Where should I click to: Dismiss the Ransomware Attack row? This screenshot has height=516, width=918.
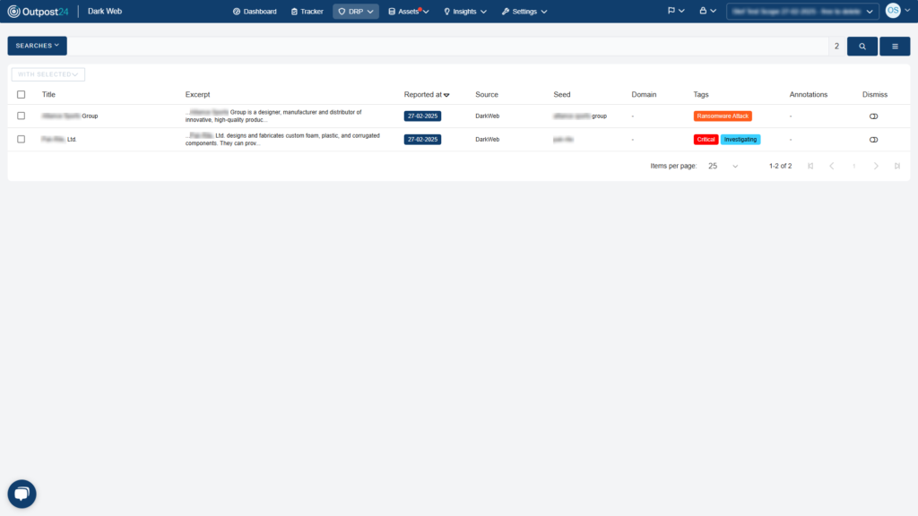(873, 116)
